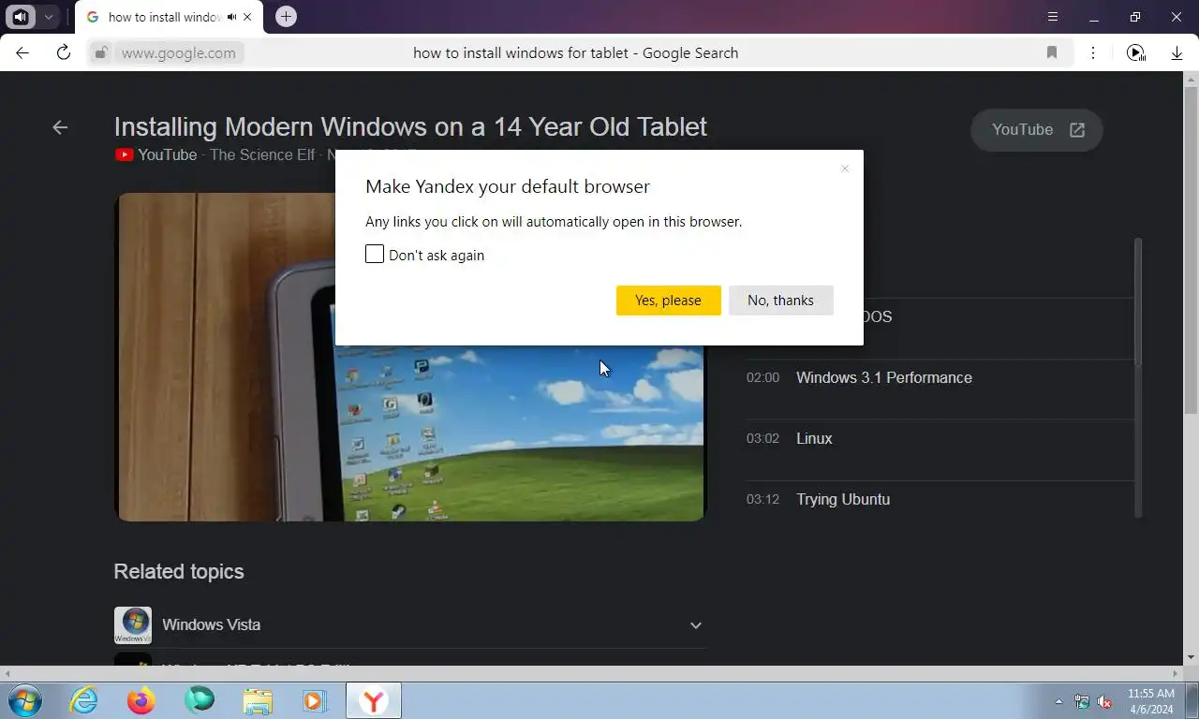The width and height of the screenshot is (1199, 719).
Task: Click the sound indicator icon left of tabs
Action: [21, 17]
